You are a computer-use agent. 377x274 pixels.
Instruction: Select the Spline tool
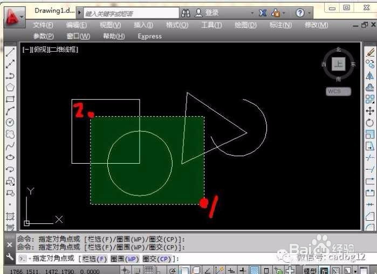10,146
